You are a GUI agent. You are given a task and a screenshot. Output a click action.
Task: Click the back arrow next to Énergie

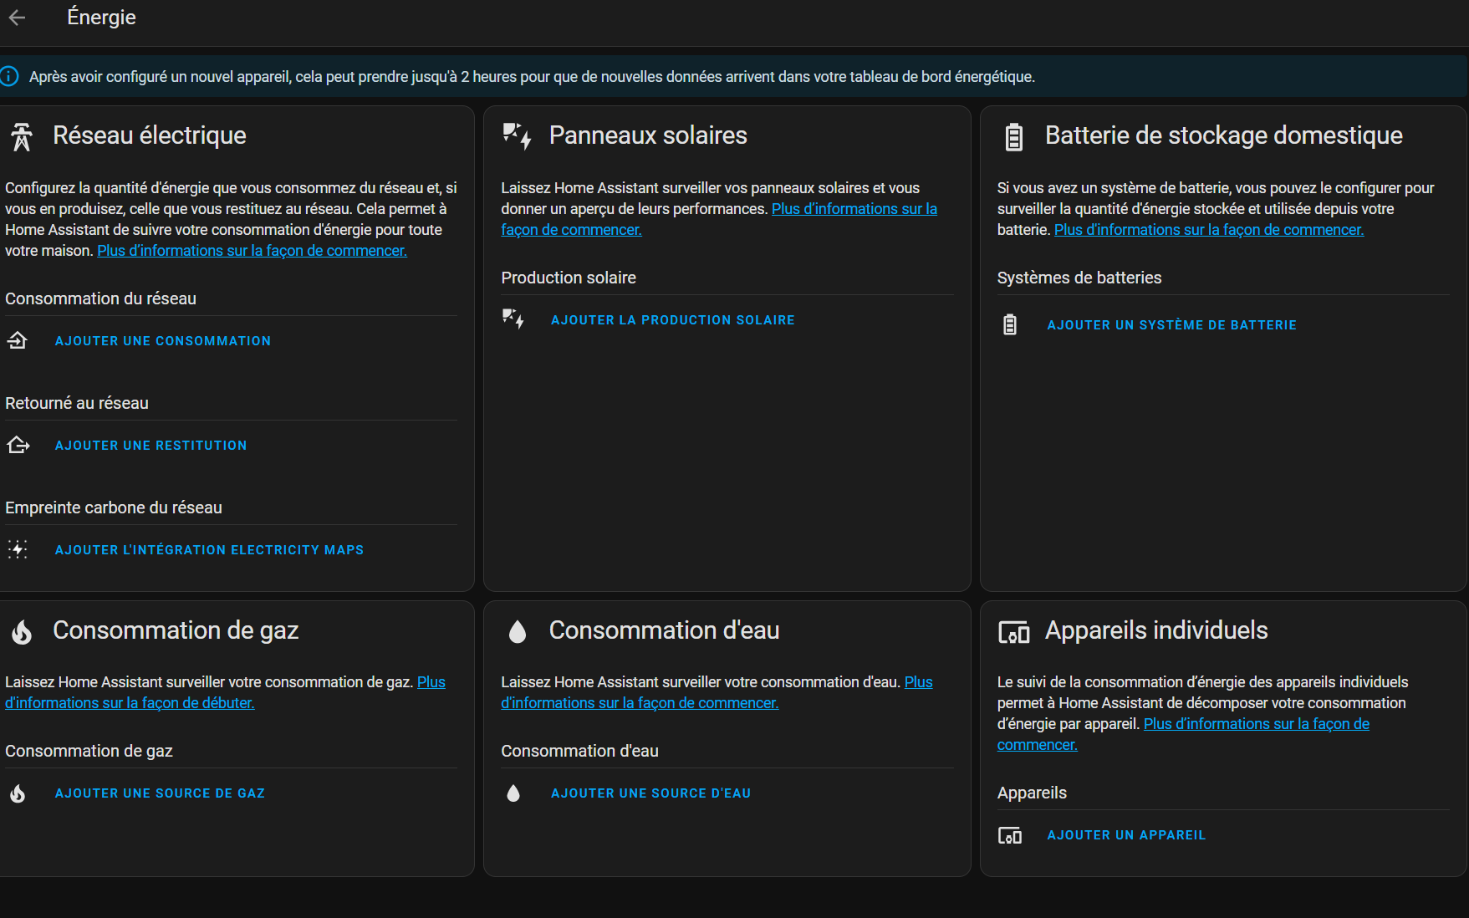(x=18, y=18)
